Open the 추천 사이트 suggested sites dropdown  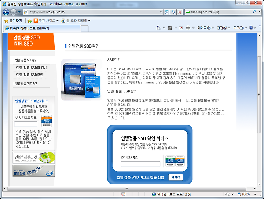pyautogui.click(x=46, y=21)
